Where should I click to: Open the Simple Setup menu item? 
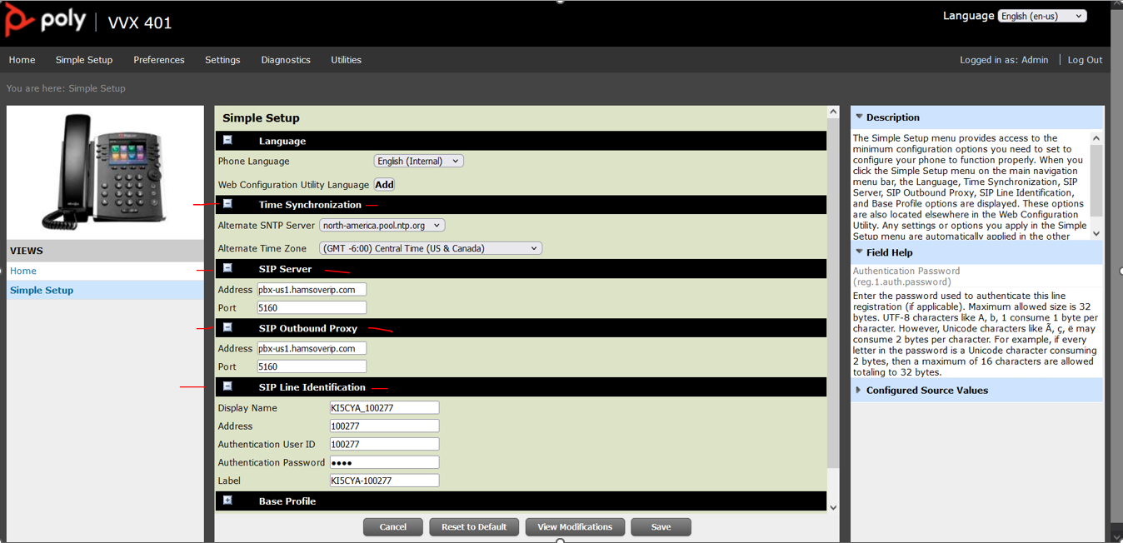[x=84, y=60]
